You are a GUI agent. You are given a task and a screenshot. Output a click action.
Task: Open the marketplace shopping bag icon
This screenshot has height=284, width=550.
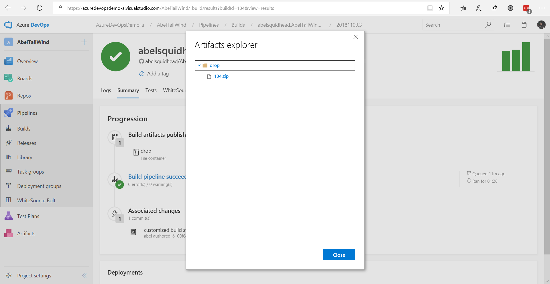(524, 25)
